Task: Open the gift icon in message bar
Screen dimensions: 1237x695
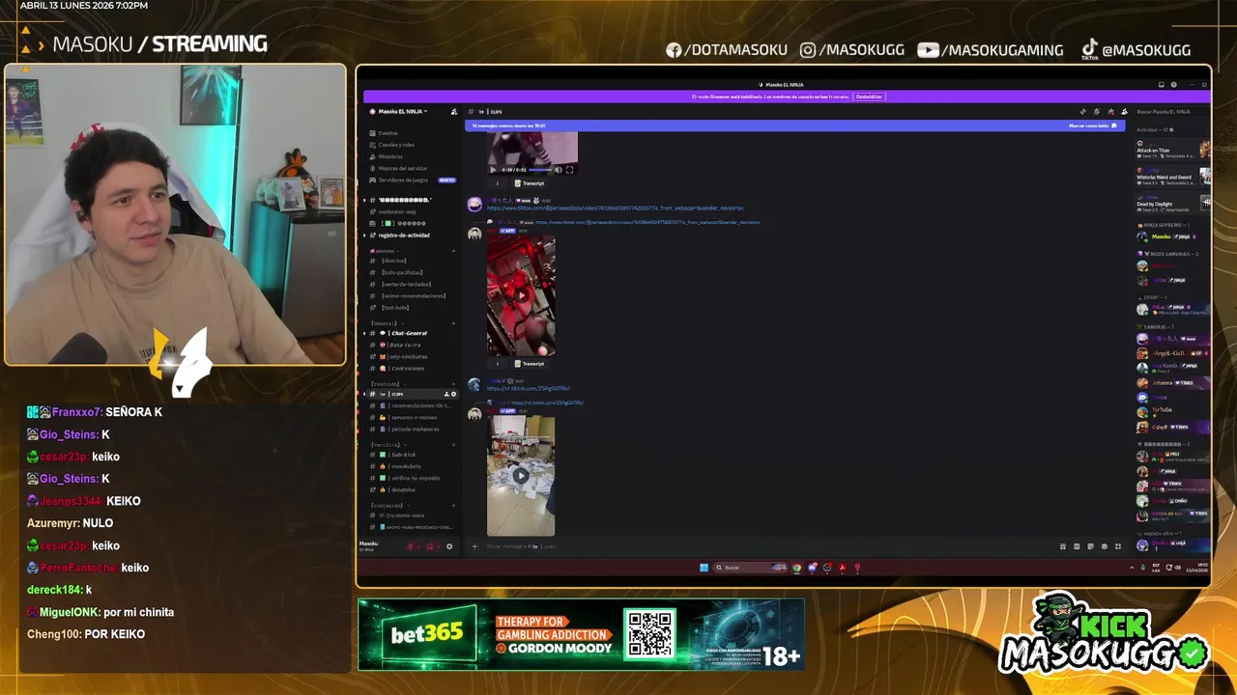Action: (1063, 546)
